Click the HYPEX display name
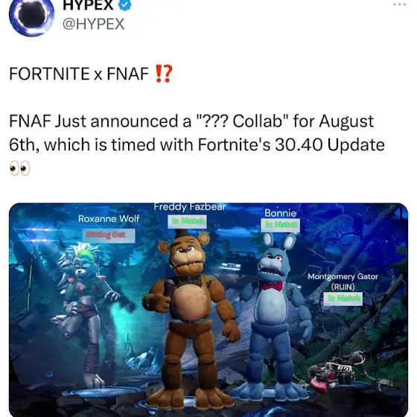The width and height of the screenshot is (417, 417). click(88, 5)
